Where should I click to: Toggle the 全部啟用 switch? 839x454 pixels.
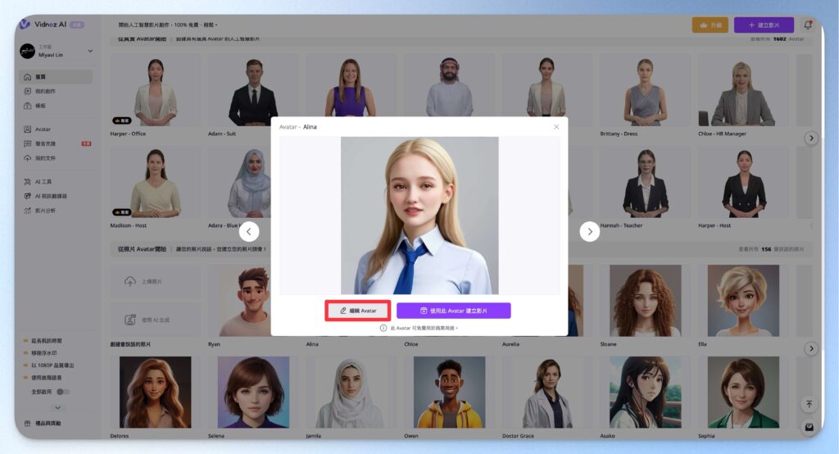point(62,392)
